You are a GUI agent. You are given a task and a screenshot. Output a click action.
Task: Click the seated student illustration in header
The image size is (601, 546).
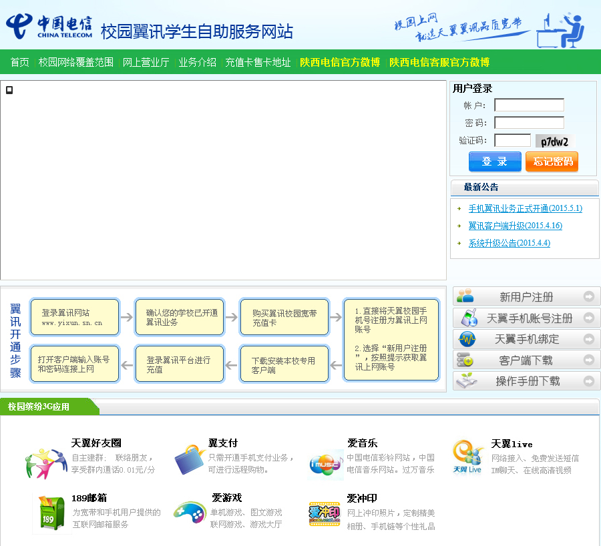pyautogui.click(x=560, y=30)
